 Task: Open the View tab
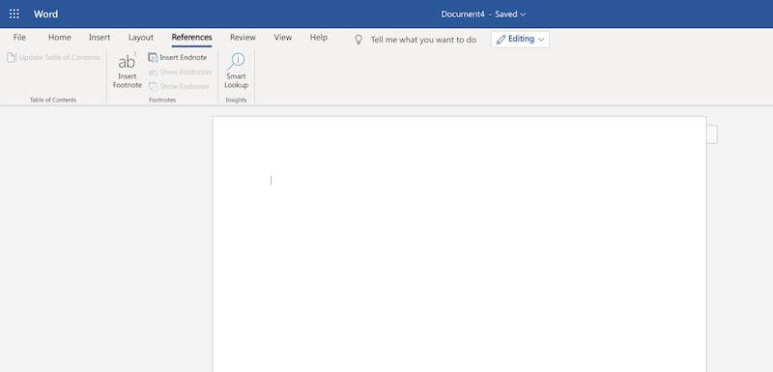pos(283,38)
